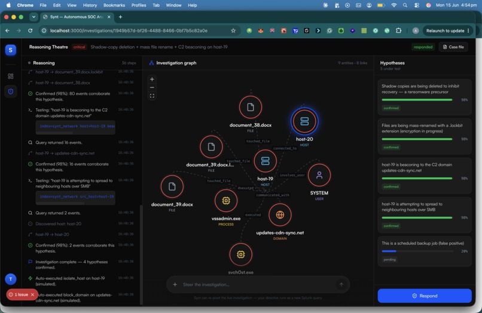
Task: Open Chrome extensions puzzle icon
Action: click(x=399, y=31)
